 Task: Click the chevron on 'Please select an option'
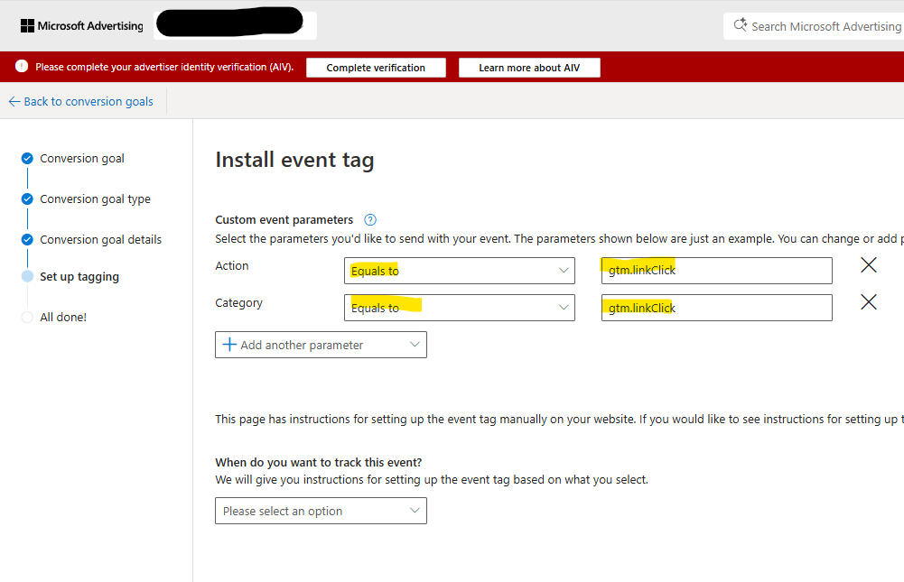[414, 510]
